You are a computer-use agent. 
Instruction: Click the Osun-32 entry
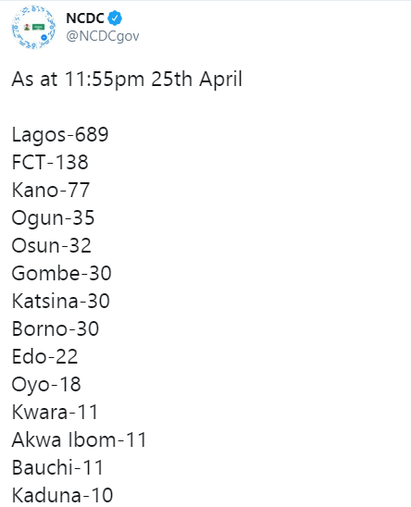coord(52,245)
